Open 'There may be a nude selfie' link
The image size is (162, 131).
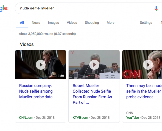[144, 91]
